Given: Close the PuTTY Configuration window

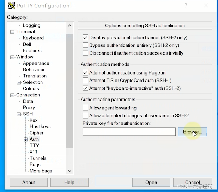Looking at the screenshot, I should pos(206,6).
